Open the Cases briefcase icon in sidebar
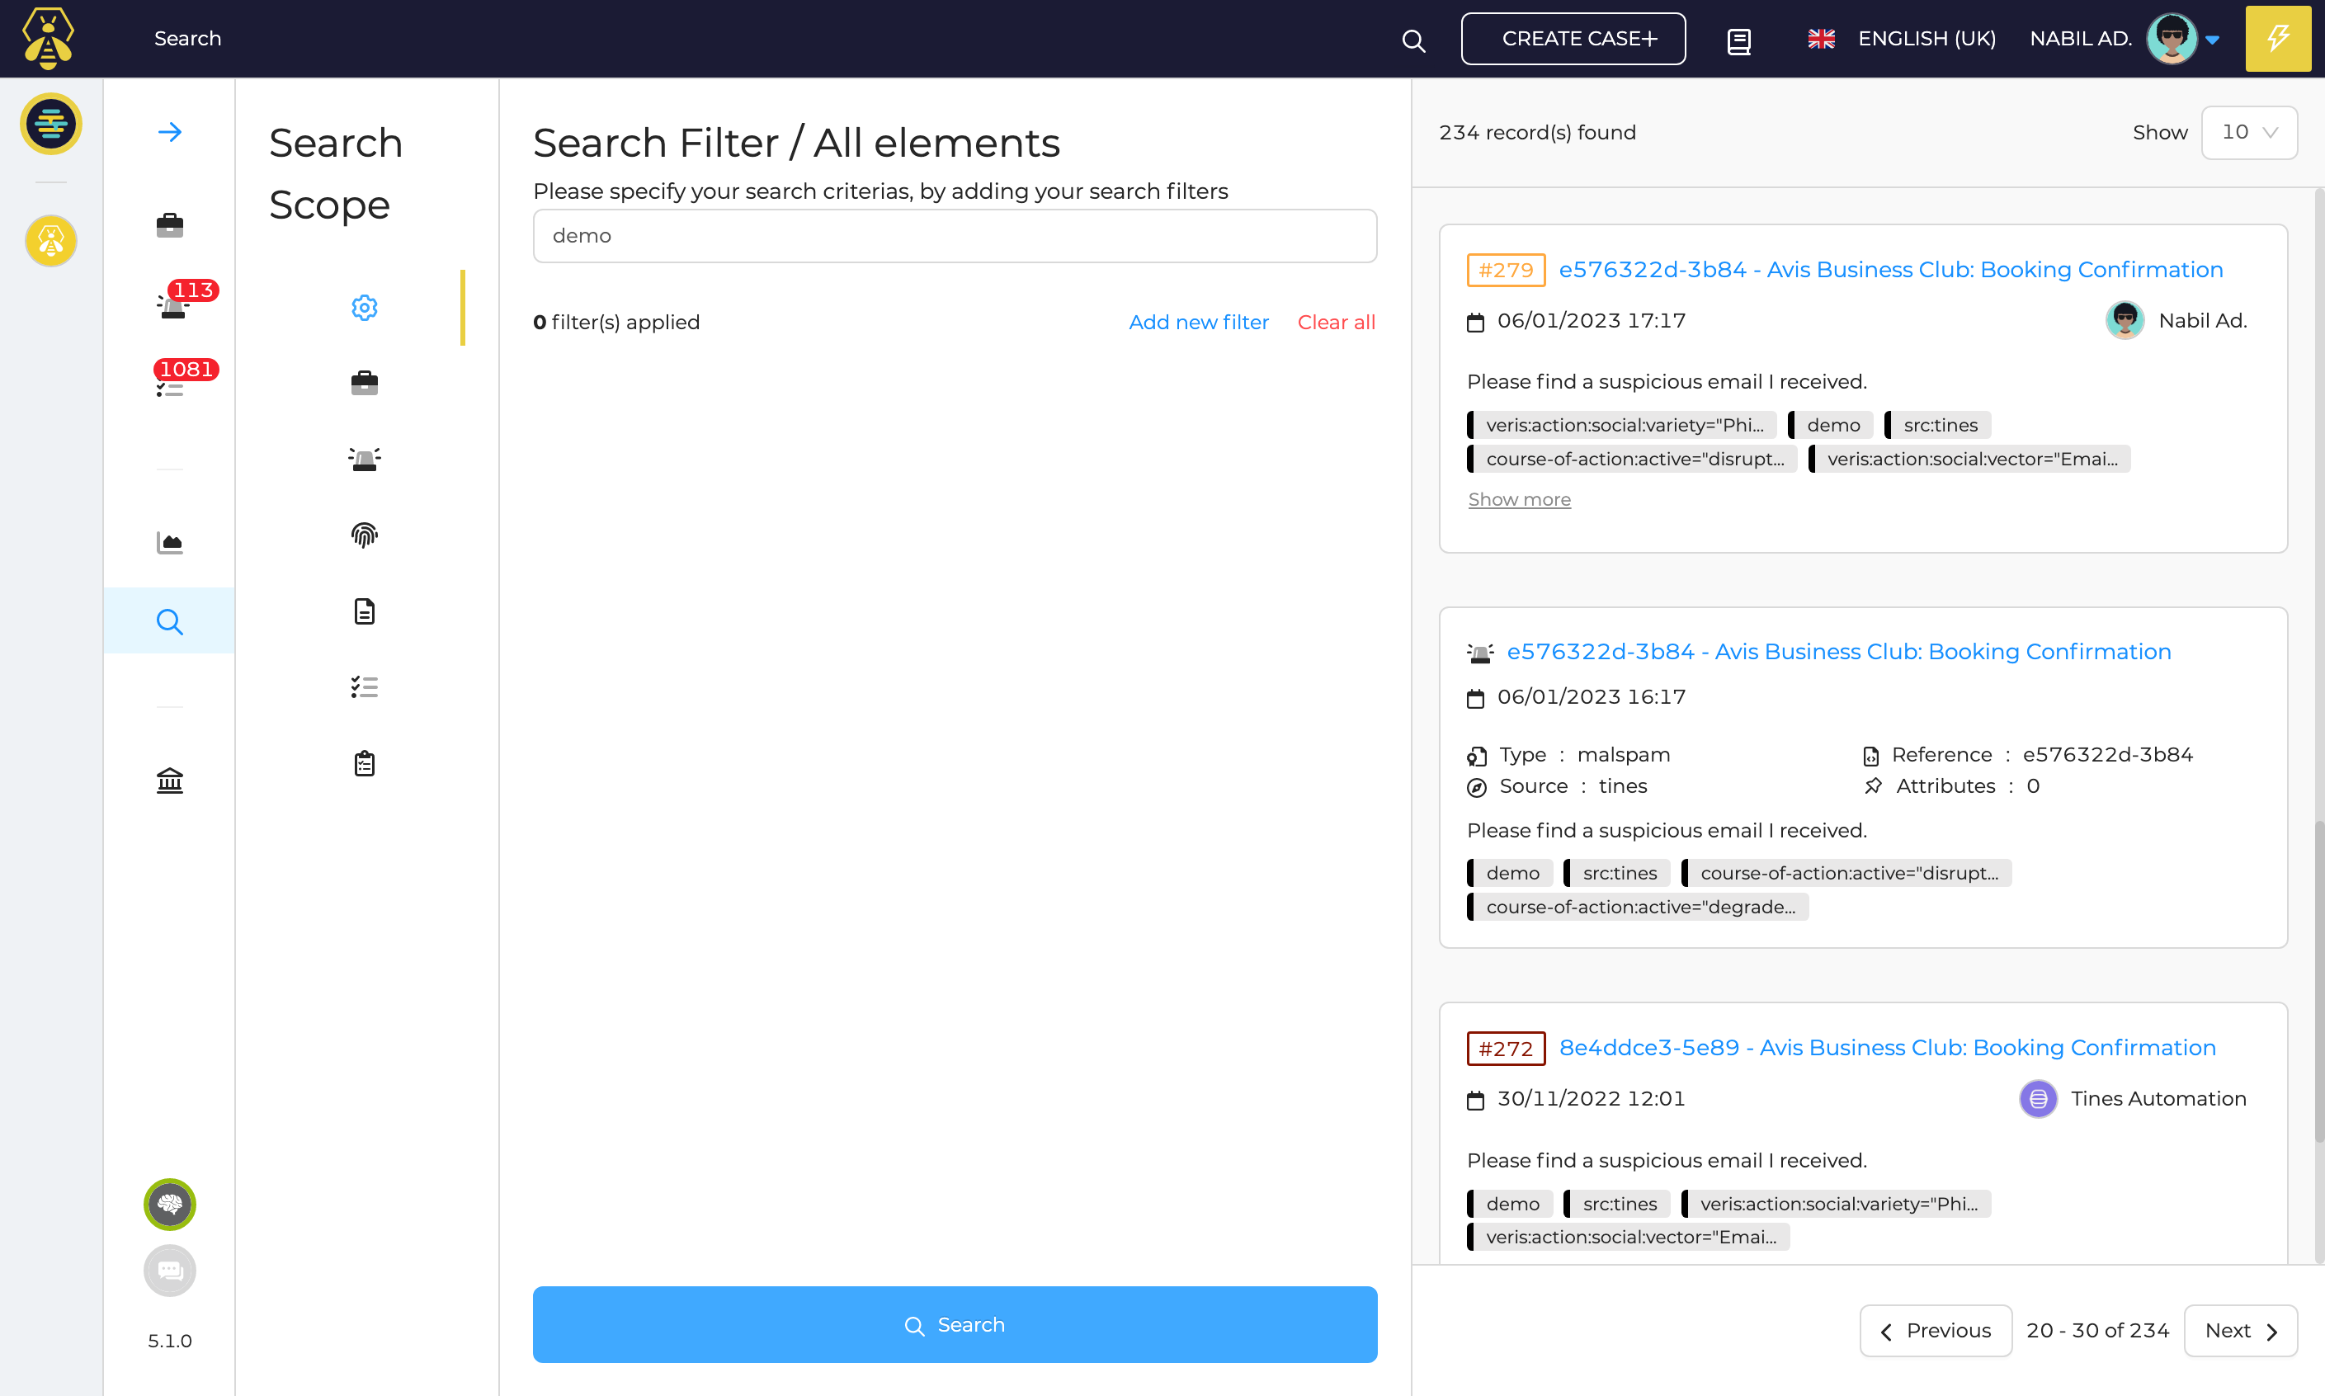 (x=169, y=224)
